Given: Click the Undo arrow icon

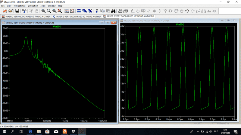Looking at the screenshot, I should [x=187, y=11].
